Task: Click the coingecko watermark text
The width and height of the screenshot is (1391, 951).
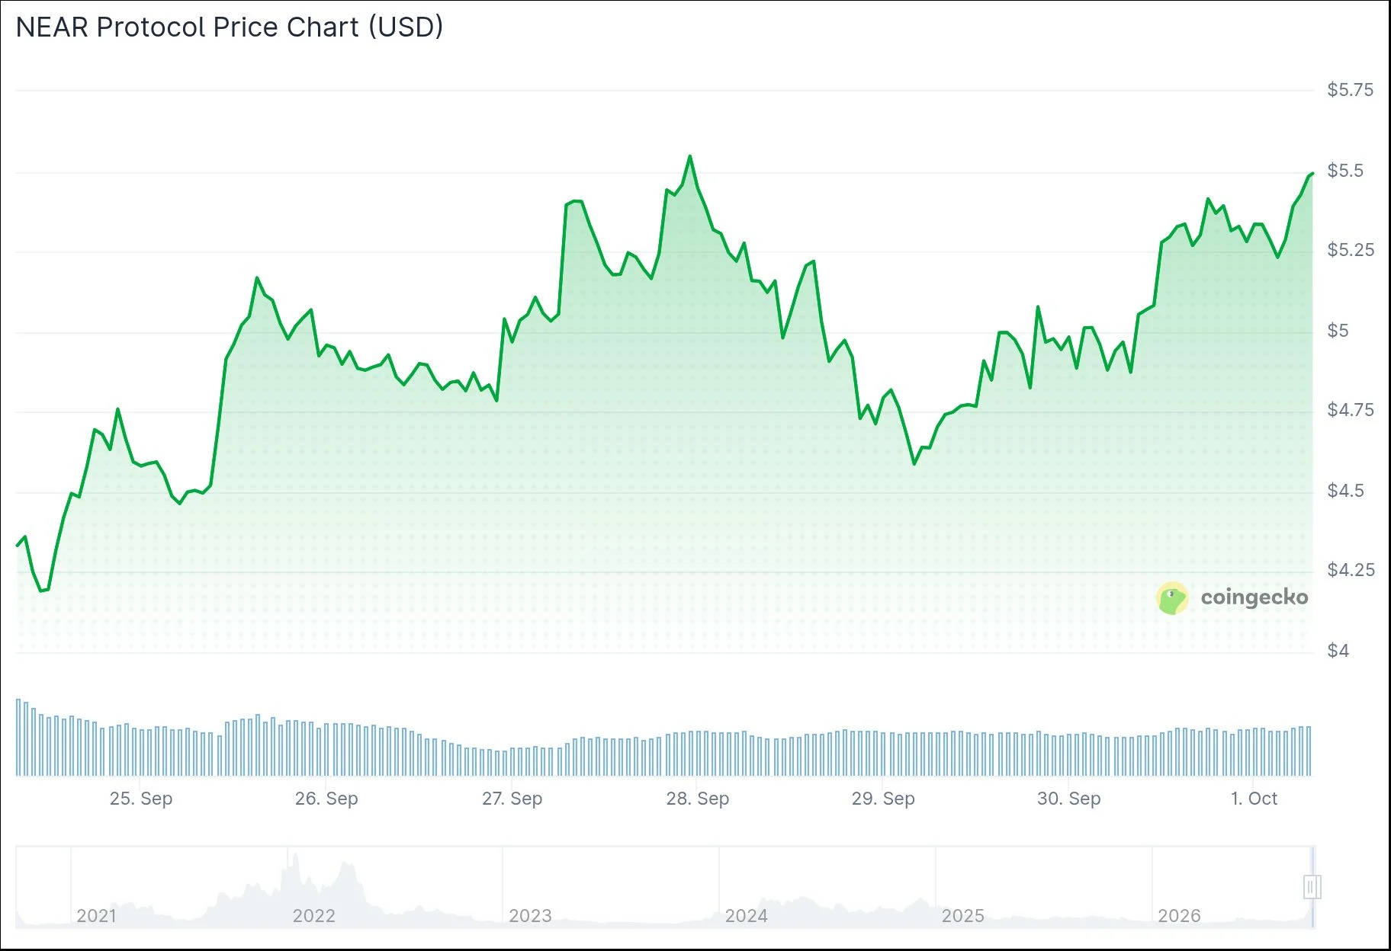Action: (1254, 597)
